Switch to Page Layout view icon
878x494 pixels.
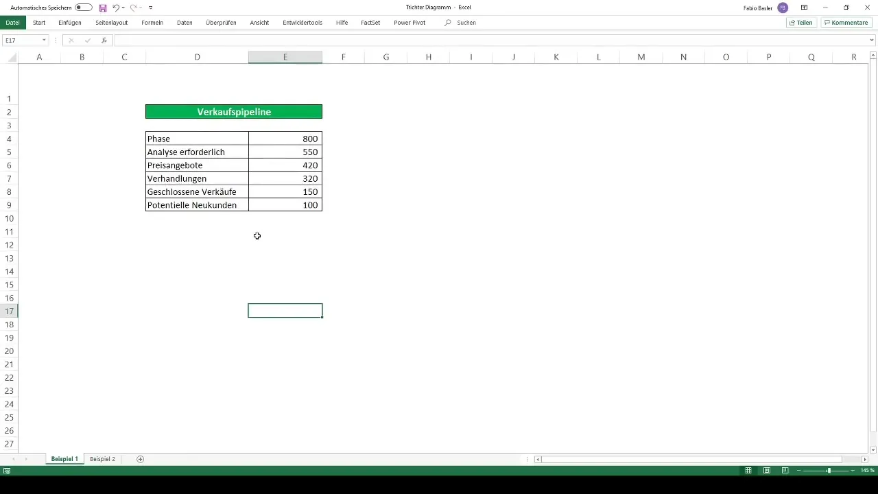tap(767, 471)
